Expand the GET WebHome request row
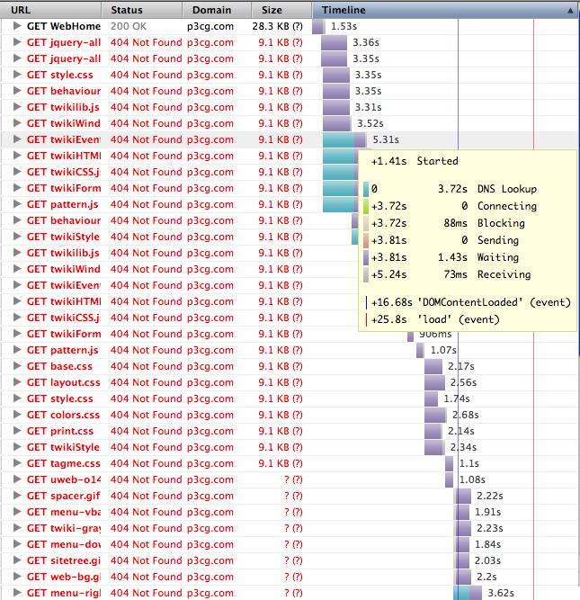Viewport: 580px width, 600px height. [18, 26]
